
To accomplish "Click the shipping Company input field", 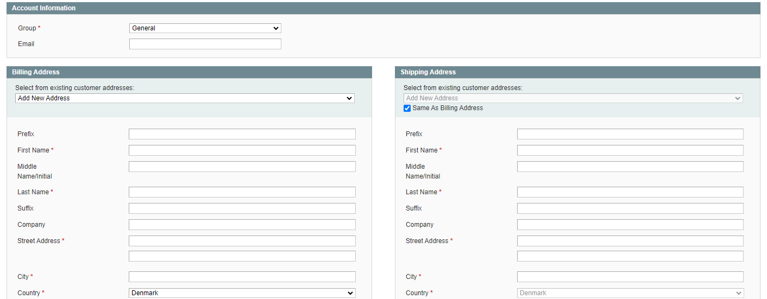I will click(x=630, y=225).
